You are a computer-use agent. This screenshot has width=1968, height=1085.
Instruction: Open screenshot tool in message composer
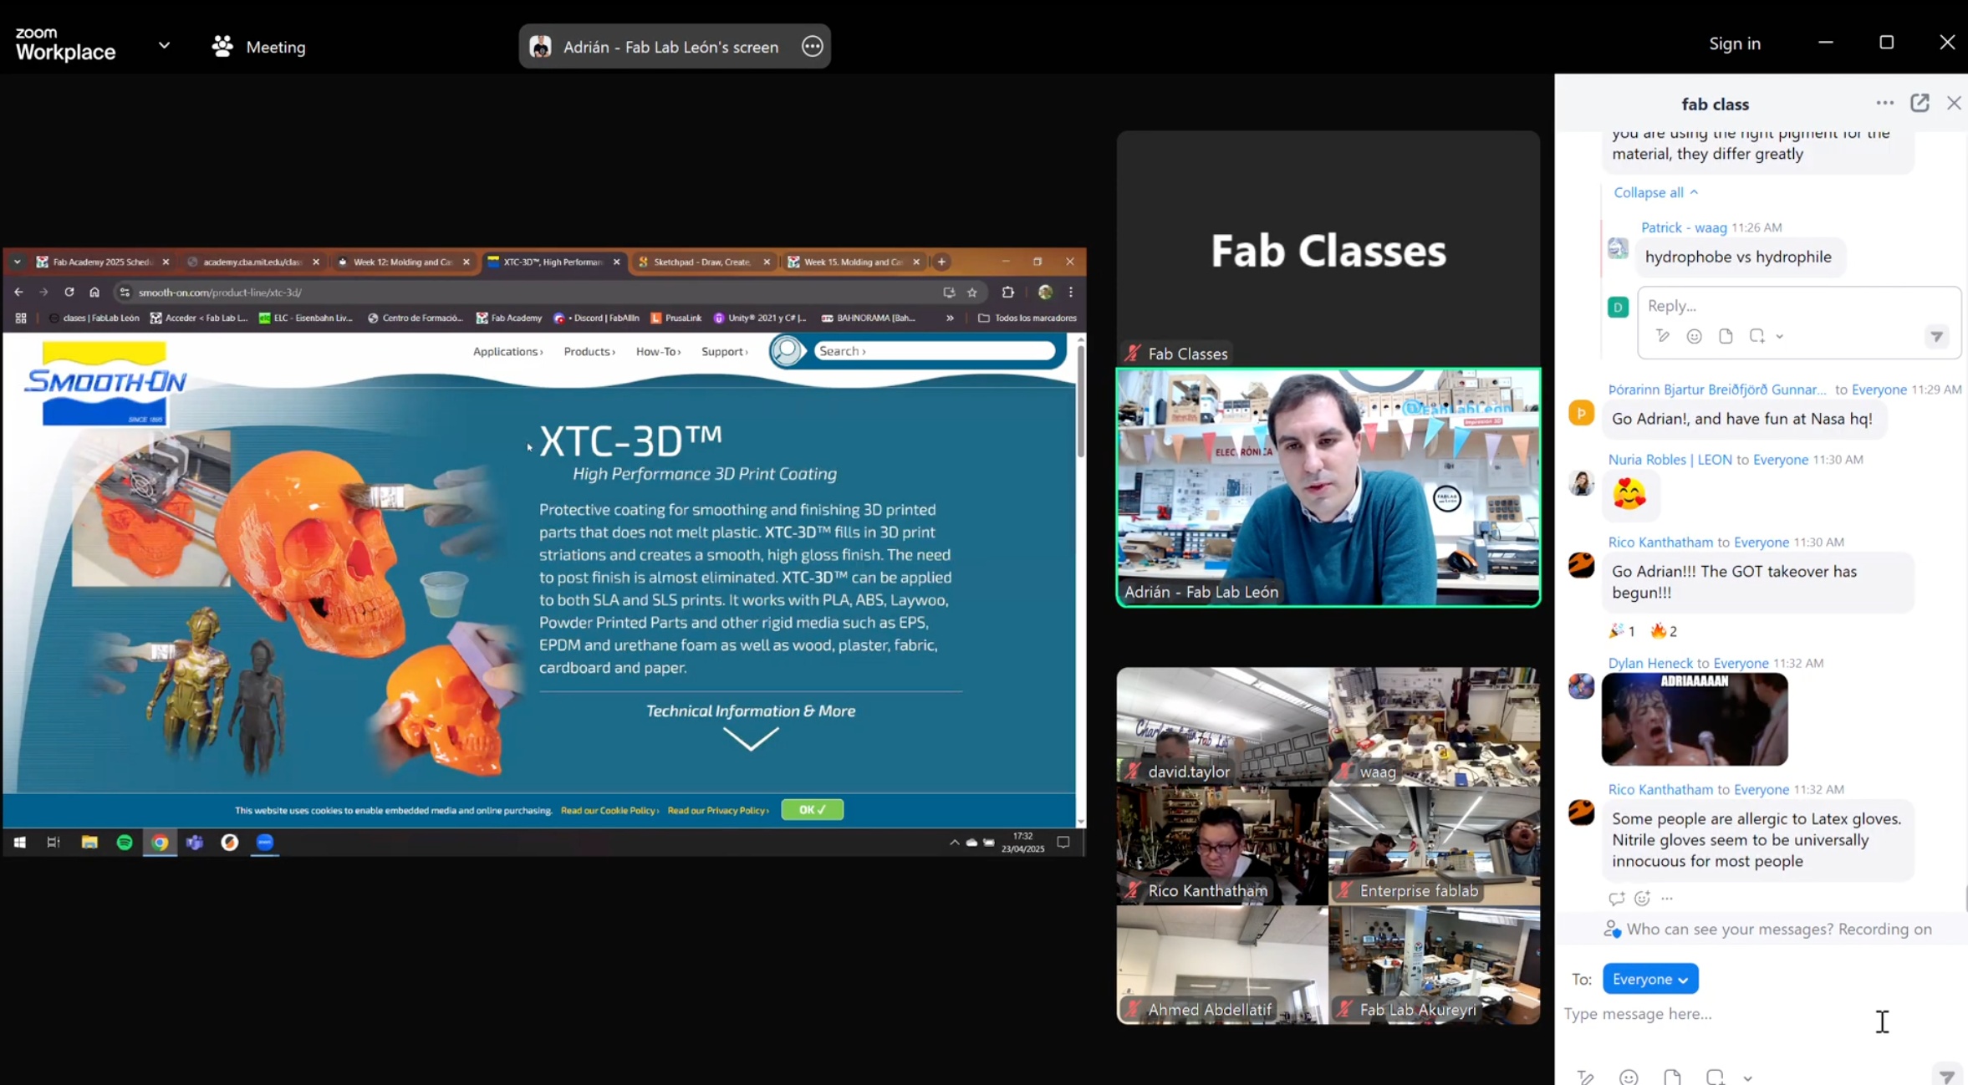pyautogui.click(x=1715, y=1077)
